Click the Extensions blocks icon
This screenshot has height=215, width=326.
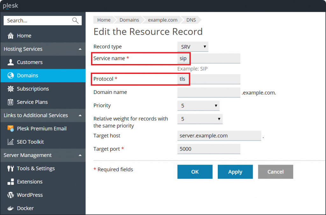point(11,182)
